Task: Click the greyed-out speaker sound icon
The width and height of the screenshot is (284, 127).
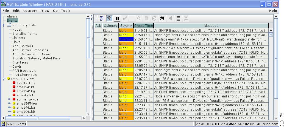Action: click(170, 18)
